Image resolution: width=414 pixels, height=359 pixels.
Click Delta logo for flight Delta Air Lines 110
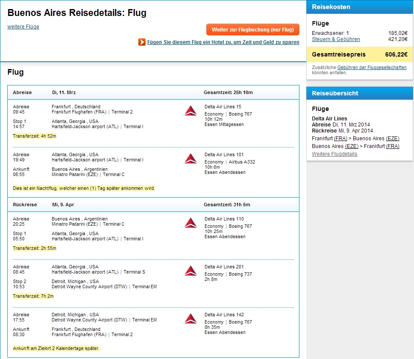[x=191, y=223]
